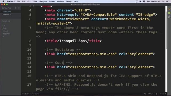Open Notification Center icon
171x96 pixels.
click(x=167, y=1)
